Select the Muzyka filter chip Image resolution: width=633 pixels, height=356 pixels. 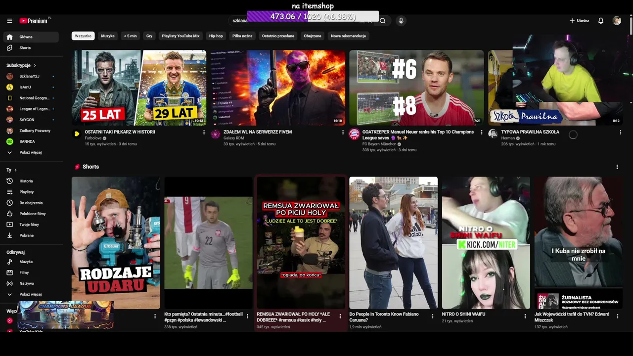(108, 36)
